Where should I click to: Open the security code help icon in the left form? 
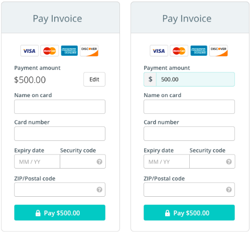[x=99, y=162]
